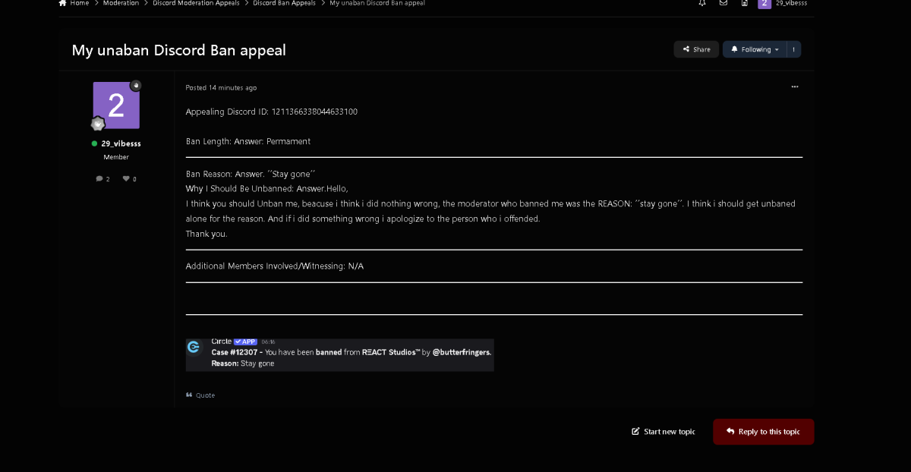
Task: Click the author's post count icon
Action: tap(99, 179)
